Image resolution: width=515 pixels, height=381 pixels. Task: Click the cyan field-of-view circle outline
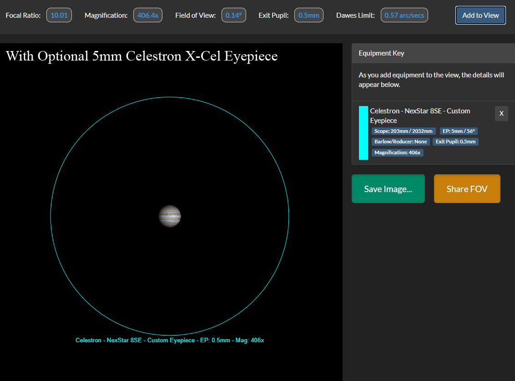point(170,97)
